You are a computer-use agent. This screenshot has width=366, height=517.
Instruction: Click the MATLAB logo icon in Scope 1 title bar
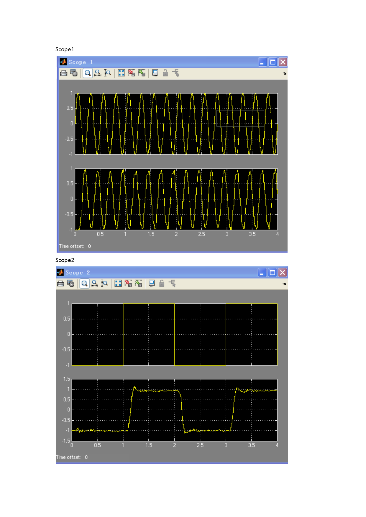[x=63, y=62]
